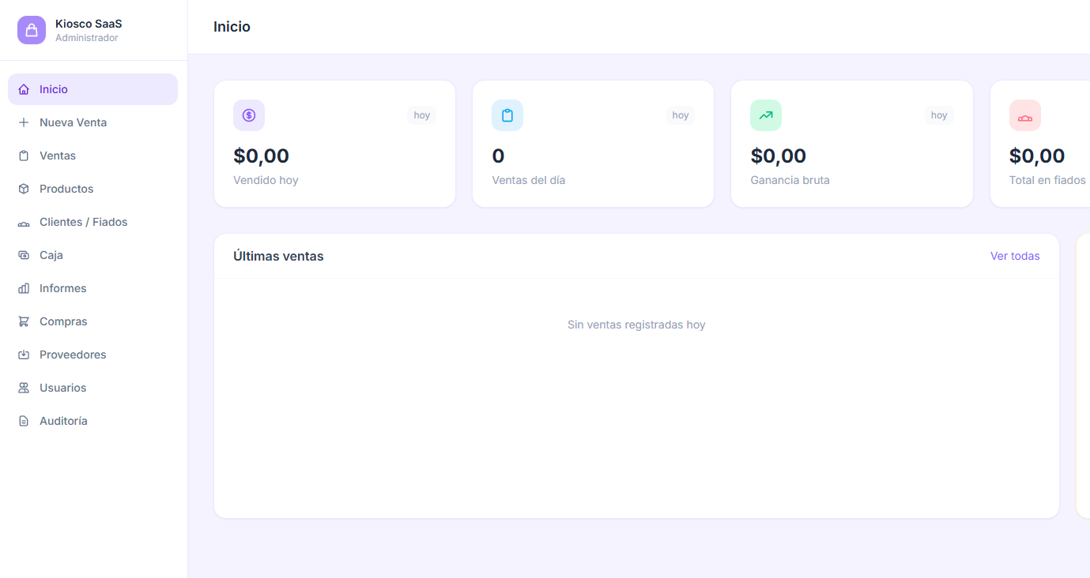Image resolution: width=1090 pixels, height=578 pixels.
Task: Click the green trend arrow icon on Ganancia bruta
Action: [x=766, y=115]
